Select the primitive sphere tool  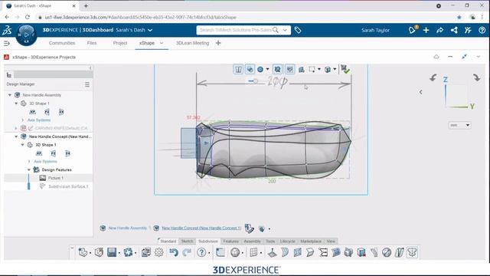point(235,252)
